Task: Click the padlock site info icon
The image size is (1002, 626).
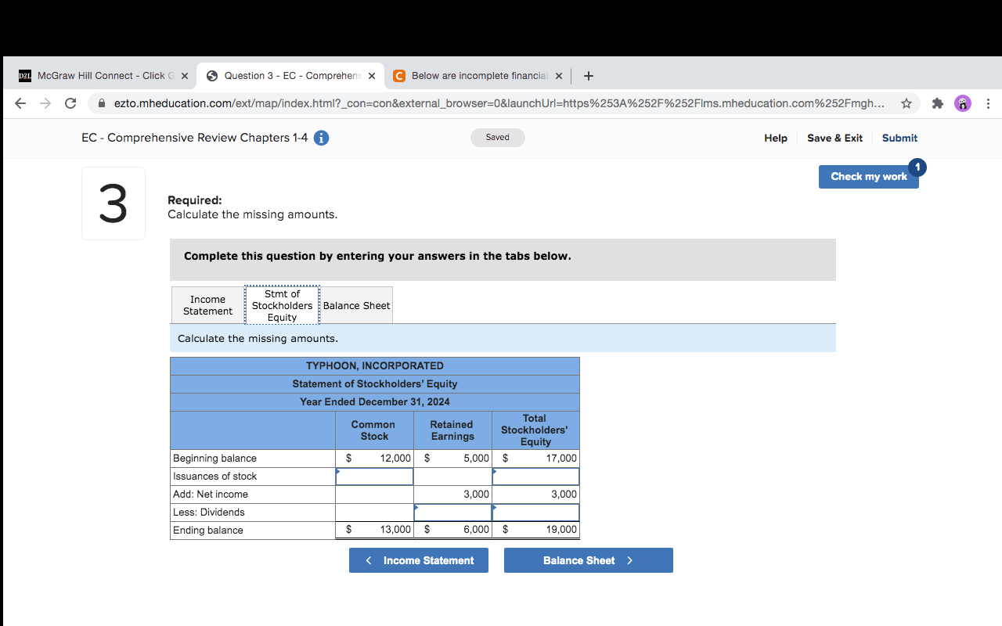Action: point(102,103)
